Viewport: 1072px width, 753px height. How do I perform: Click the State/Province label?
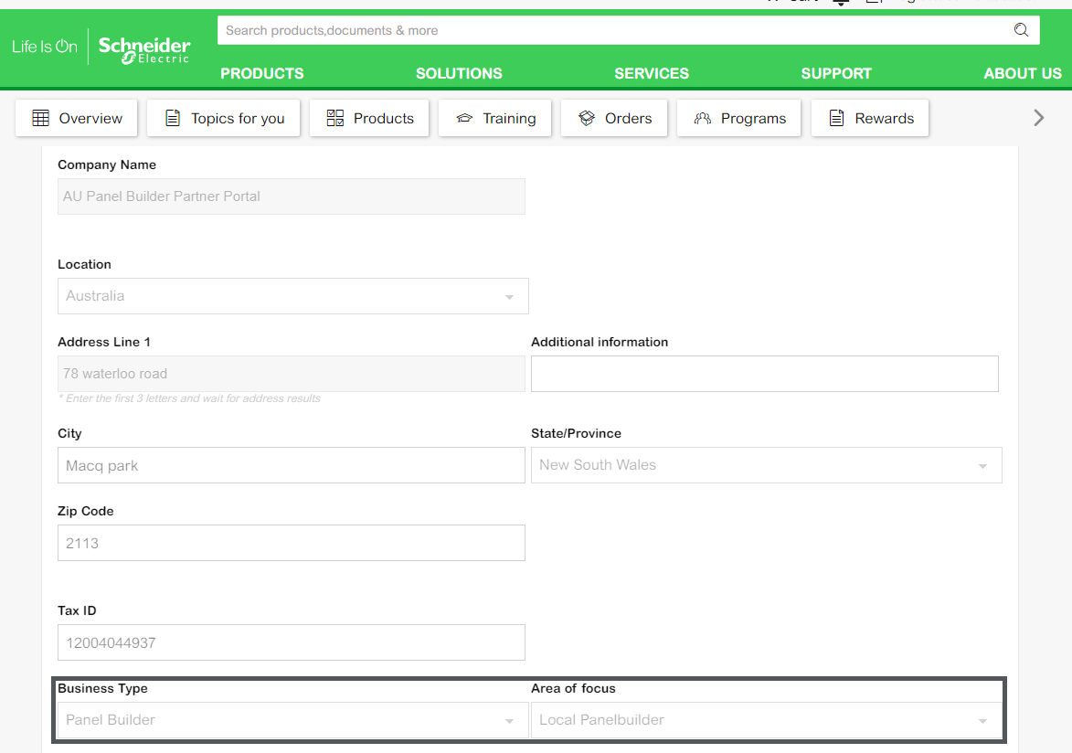click(x=577, y=433)
